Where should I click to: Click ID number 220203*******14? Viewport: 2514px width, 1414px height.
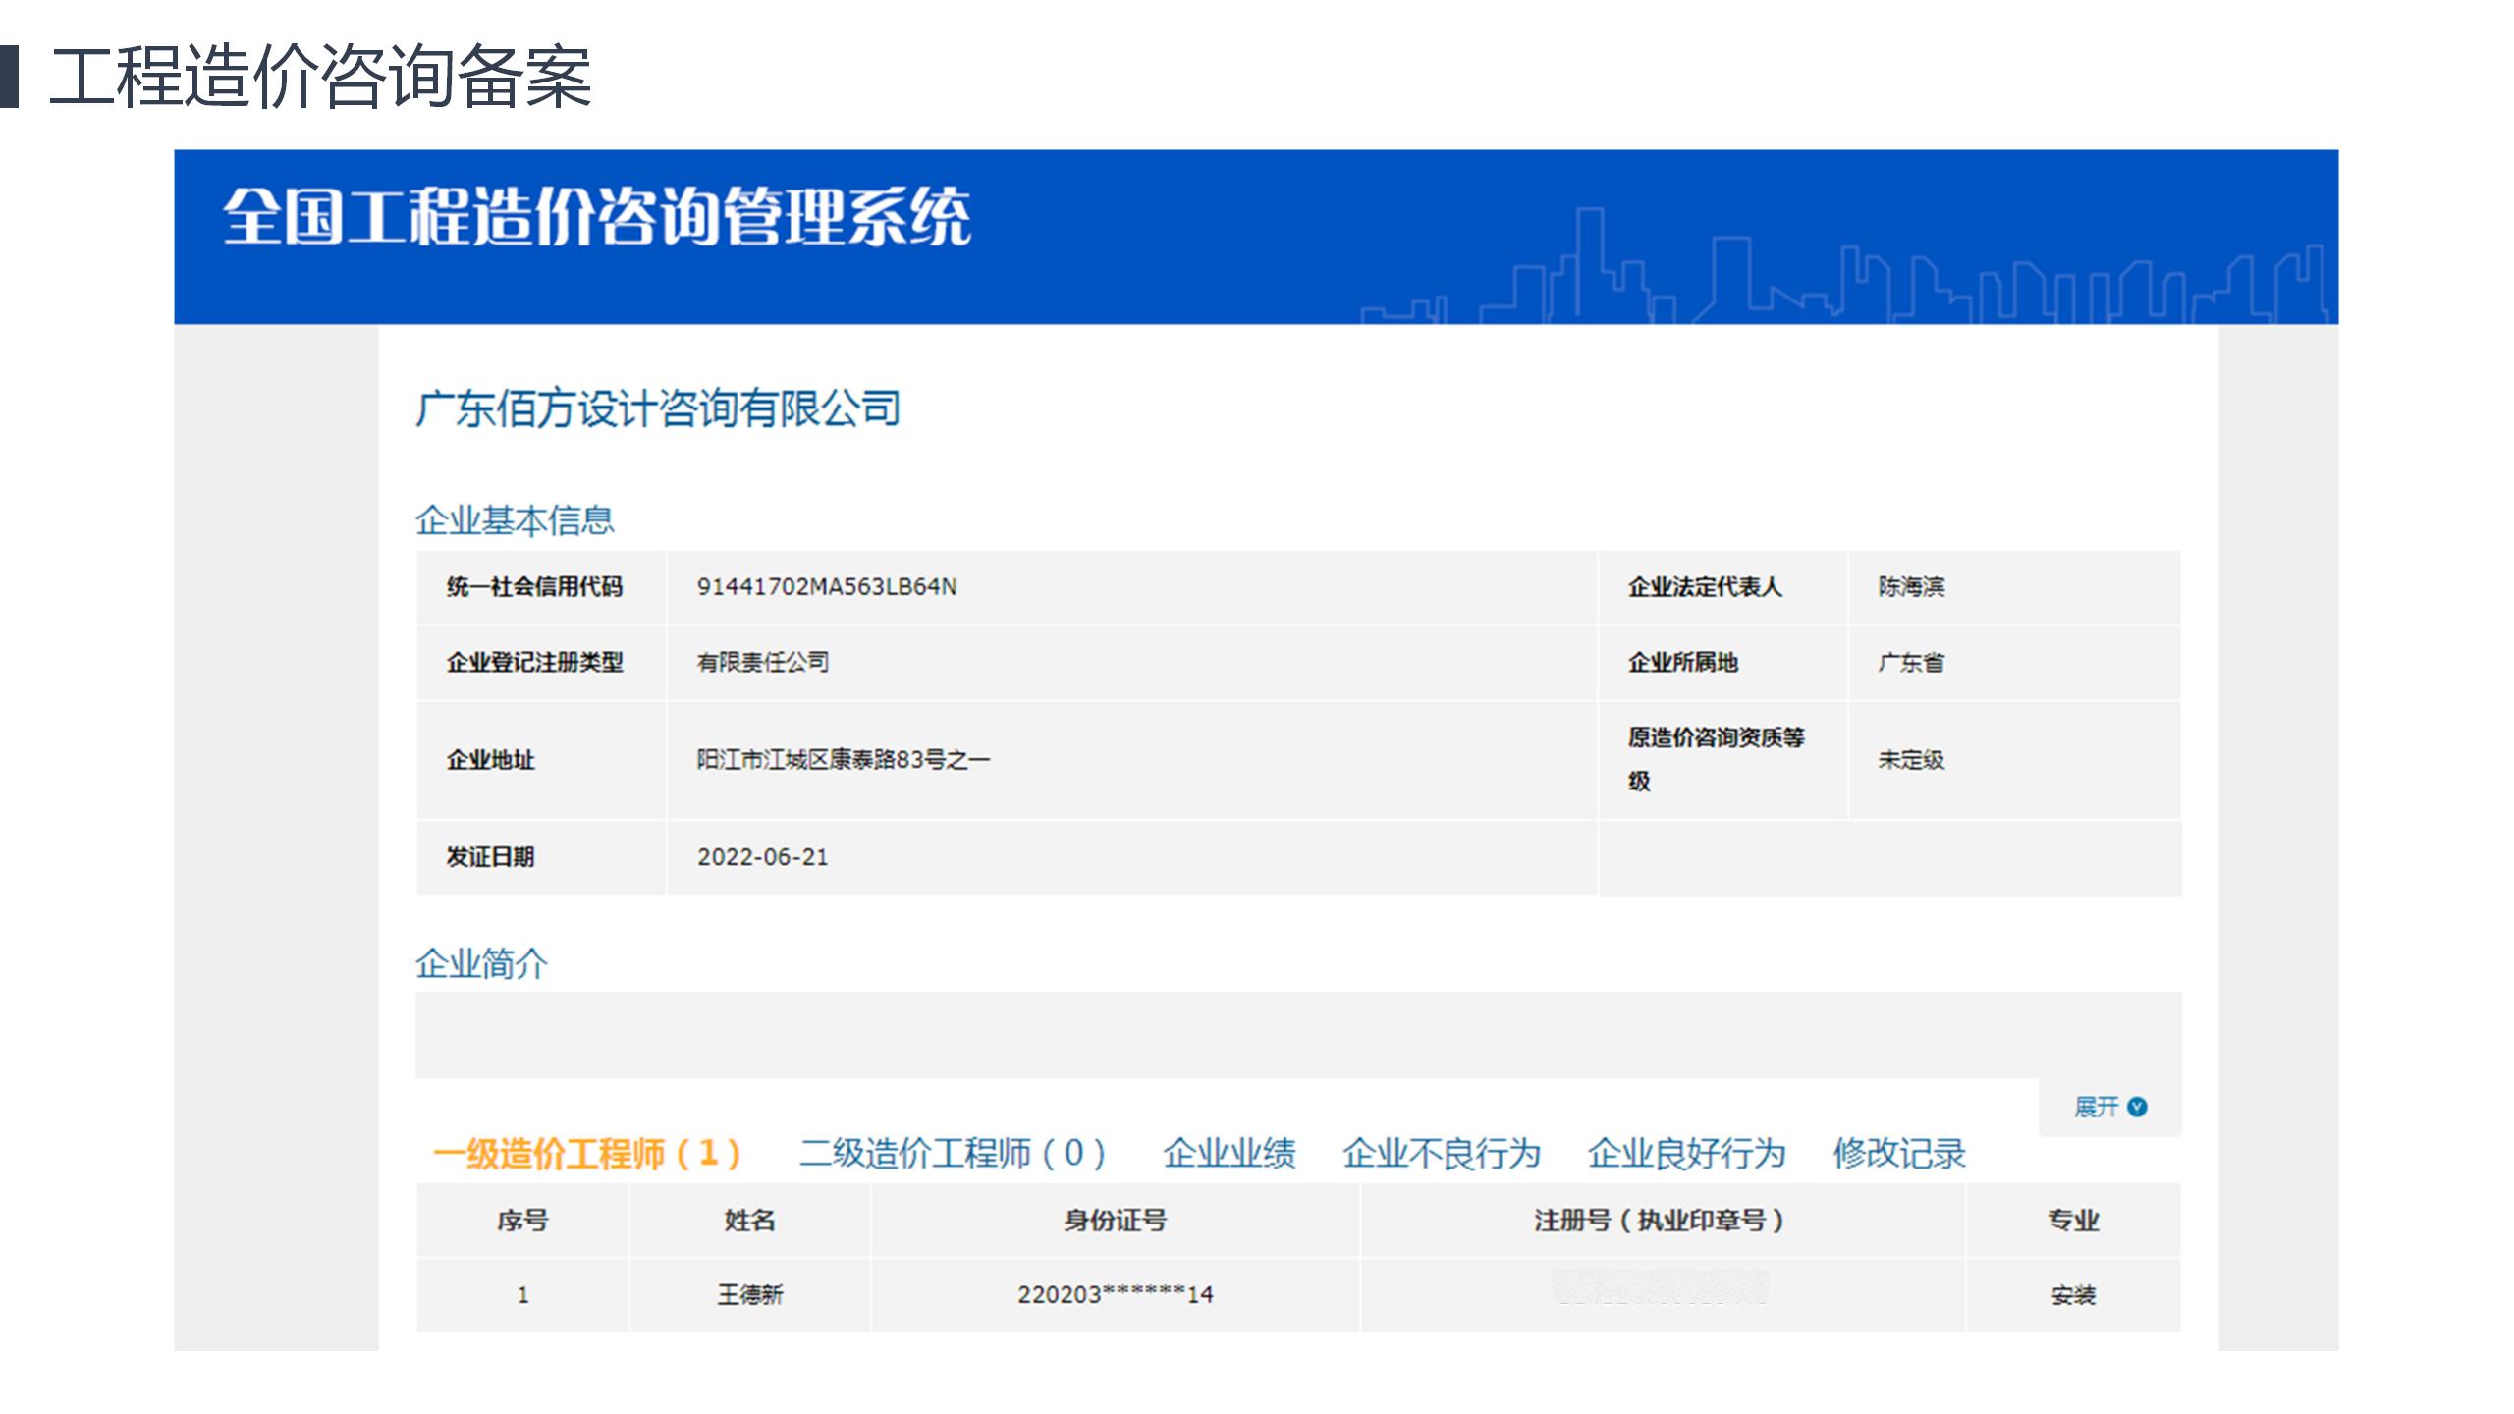pyautogui.click(x=1116, y=1294)
